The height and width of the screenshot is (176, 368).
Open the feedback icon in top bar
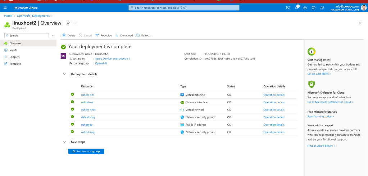[322, 8]
